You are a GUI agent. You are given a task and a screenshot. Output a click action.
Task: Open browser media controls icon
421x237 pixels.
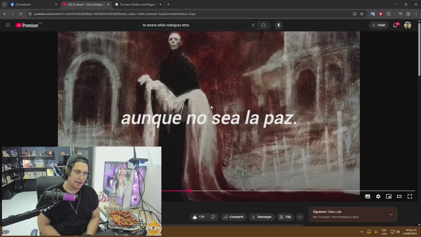tap(400, 14)
